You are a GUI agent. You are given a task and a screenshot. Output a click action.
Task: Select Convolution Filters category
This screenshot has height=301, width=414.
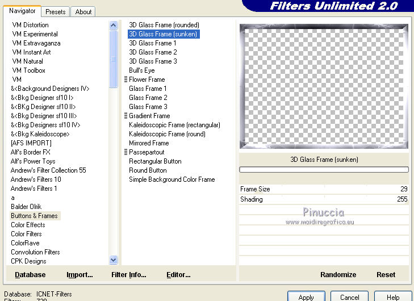(x=35, y=252)
